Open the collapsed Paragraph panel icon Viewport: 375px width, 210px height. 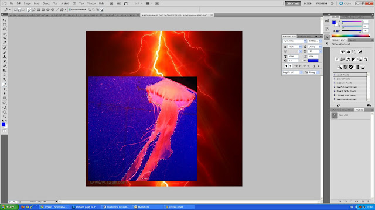point(327,44)
